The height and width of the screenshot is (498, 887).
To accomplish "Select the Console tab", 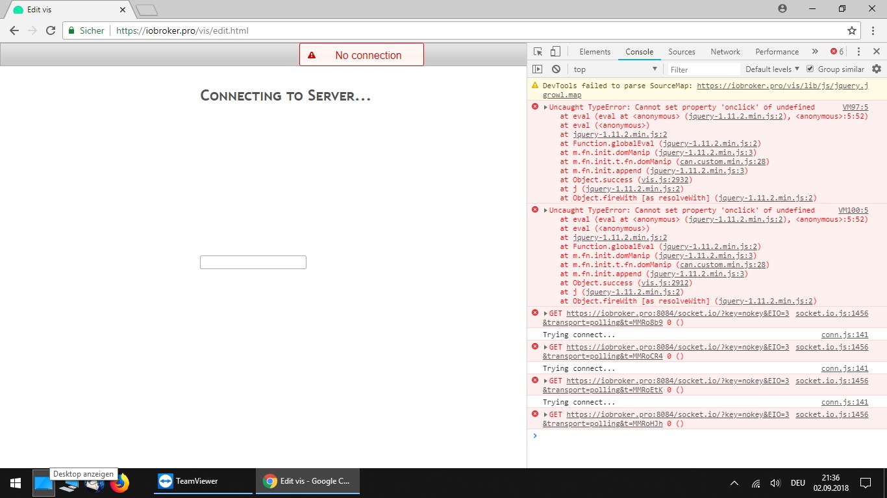I will [640, 52].
